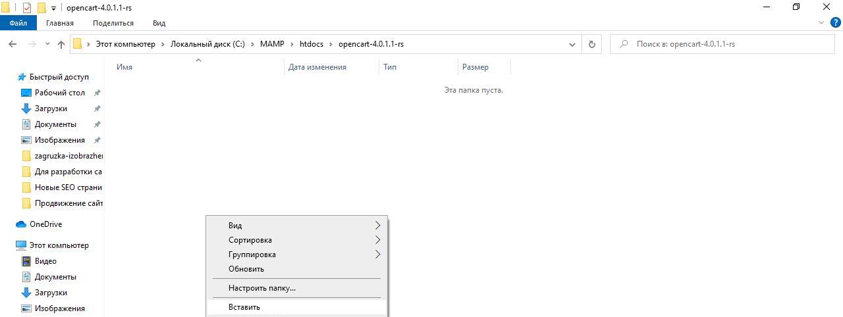The image size is (843, 317).
Task: Click the Refresh button beside address bar
Action: [x=591, y=44]
